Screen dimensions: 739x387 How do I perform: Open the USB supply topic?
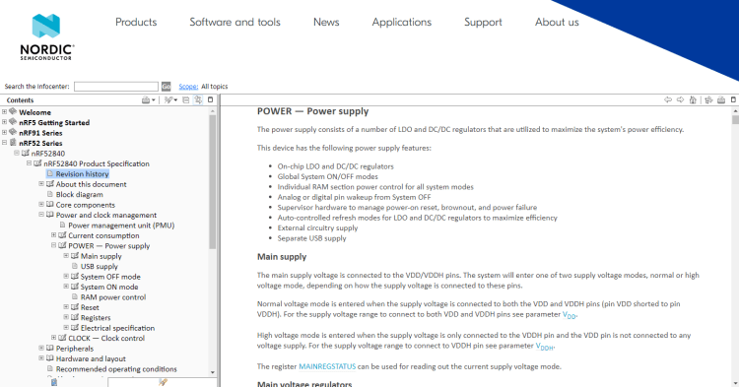pyautogui.click(x=99, y=267)
